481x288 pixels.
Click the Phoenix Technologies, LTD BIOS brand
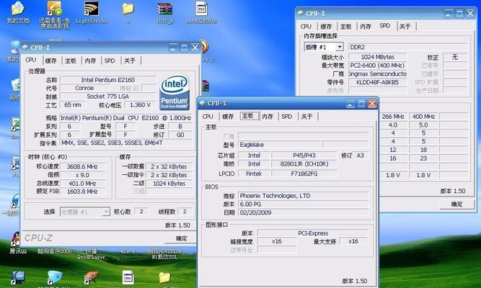[x=304, y=196]
